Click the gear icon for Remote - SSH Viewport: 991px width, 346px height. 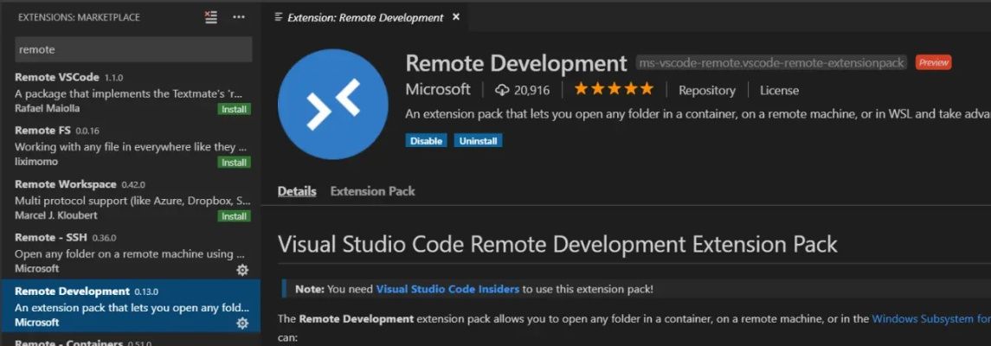tap(242, 270)
